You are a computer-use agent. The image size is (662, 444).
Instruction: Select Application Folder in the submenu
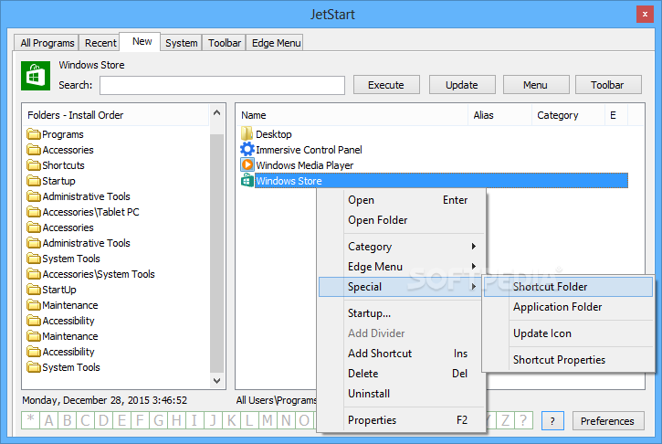[568, 307]
